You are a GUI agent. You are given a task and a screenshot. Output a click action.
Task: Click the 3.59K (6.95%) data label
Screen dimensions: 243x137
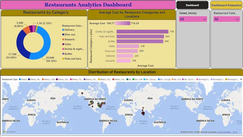pyautogui.click(x=19, y=24)
